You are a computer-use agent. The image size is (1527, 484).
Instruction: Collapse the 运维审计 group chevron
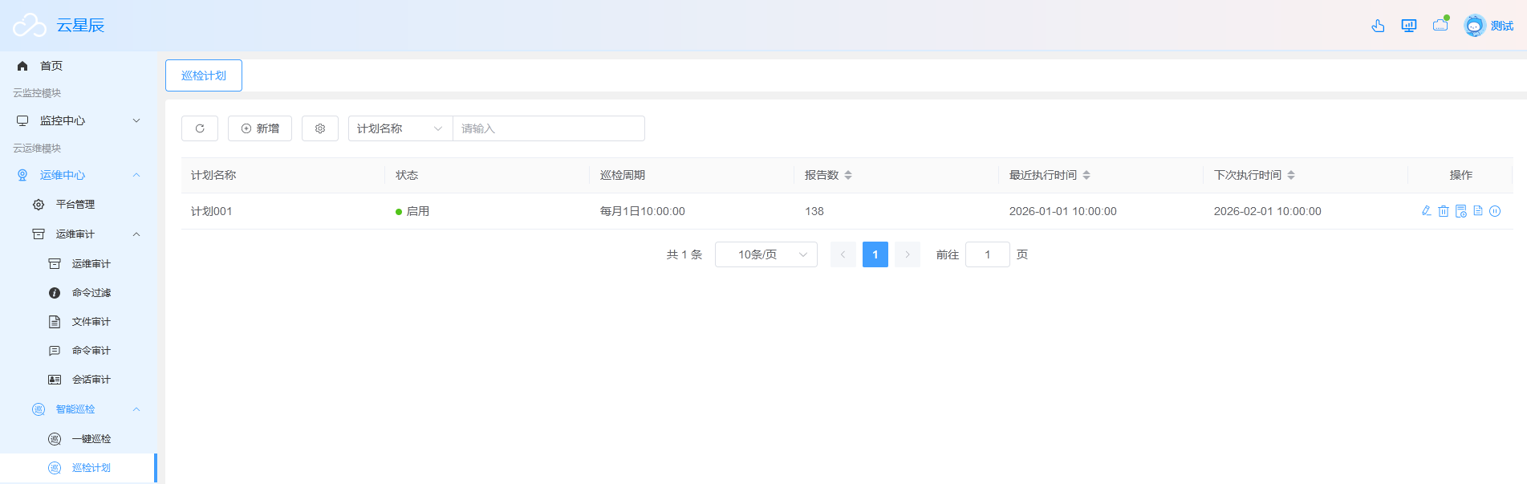tap(136, 234)
